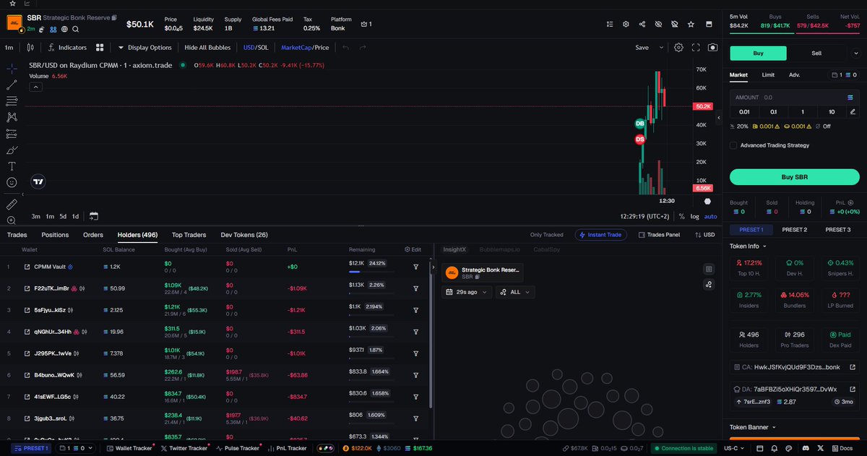Toggle Instant Trade mode

(x=601, y=235)
